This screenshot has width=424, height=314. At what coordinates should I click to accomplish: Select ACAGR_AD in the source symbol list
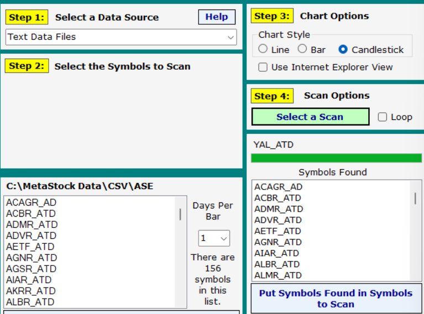tap(31, 202)
